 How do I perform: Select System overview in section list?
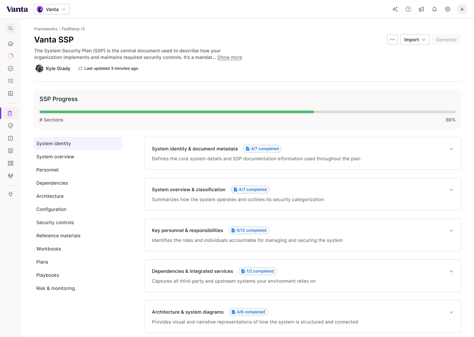tap(78, 157)
